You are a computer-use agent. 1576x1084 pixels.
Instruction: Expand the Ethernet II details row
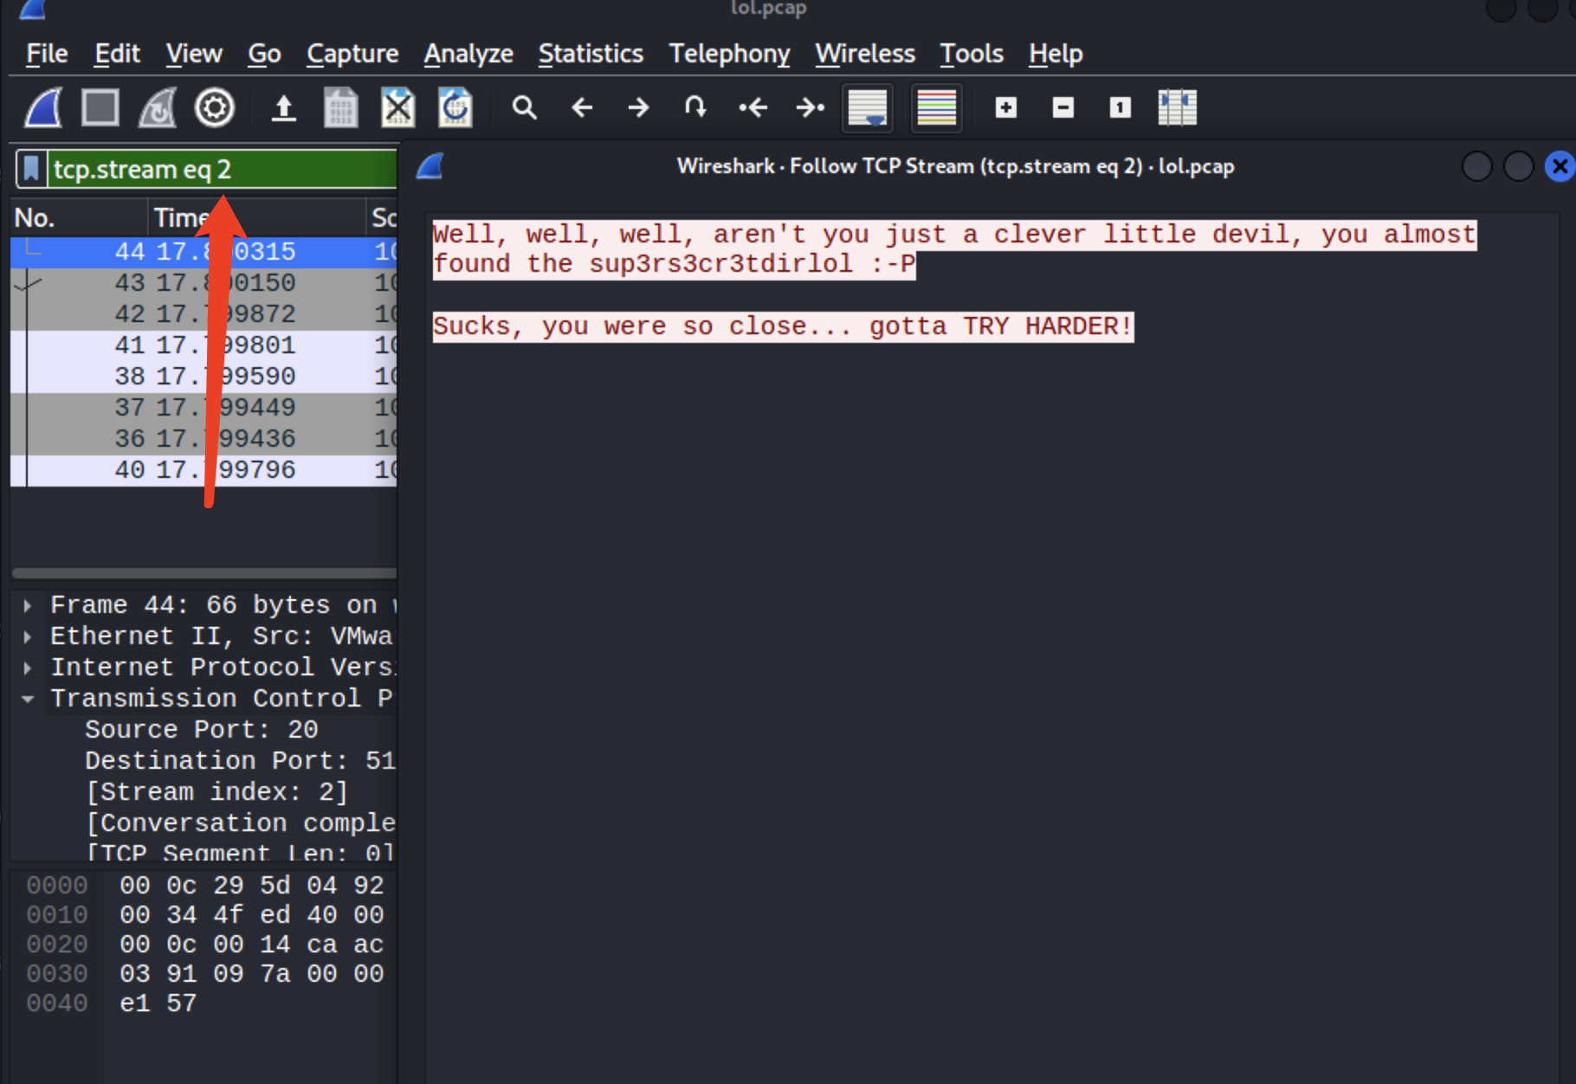(x=28, y=636)
